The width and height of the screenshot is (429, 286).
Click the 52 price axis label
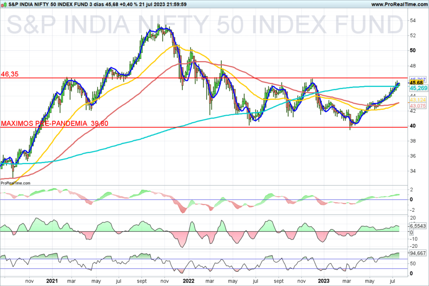point(413,36)
